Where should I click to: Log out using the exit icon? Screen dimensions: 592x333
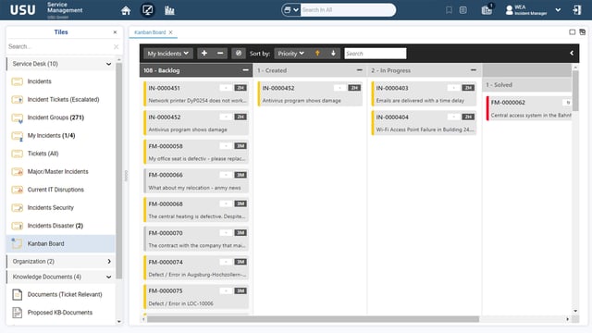577,10
